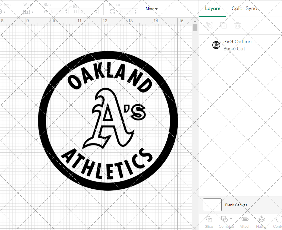Image resolution: width=282 pixels, height=230 pixels.
Task: Click the Flatten icon
Action: [x=261, y=219]
